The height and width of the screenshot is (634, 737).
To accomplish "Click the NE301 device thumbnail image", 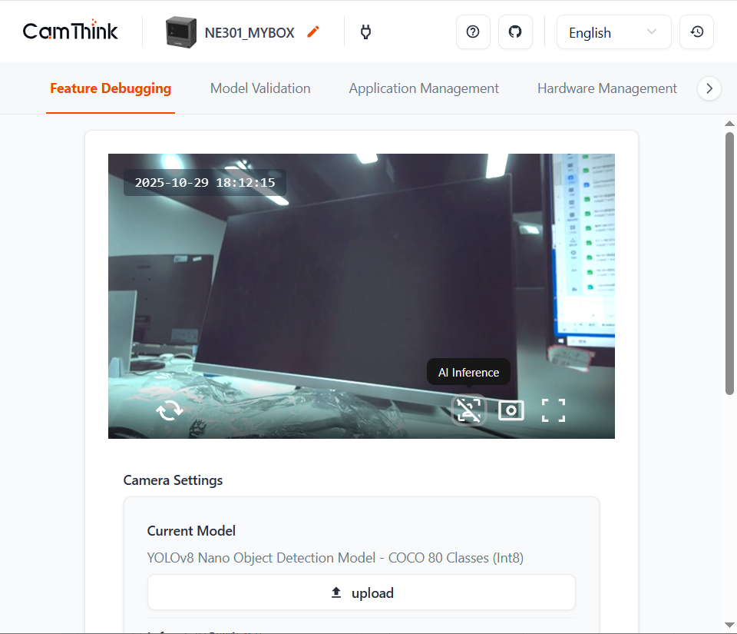I will [181, 32].
